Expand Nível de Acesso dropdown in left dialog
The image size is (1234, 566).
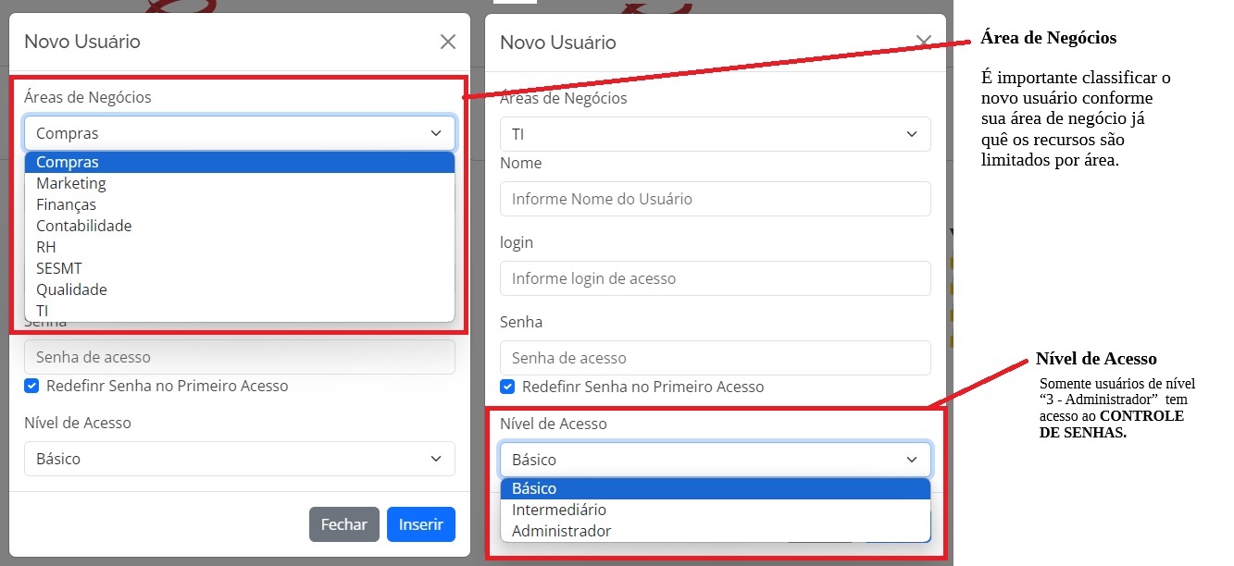(240, 459)
